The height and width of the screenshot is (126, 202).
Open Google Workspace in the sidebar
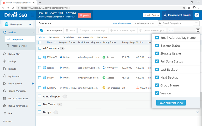(x=18, y=91)
